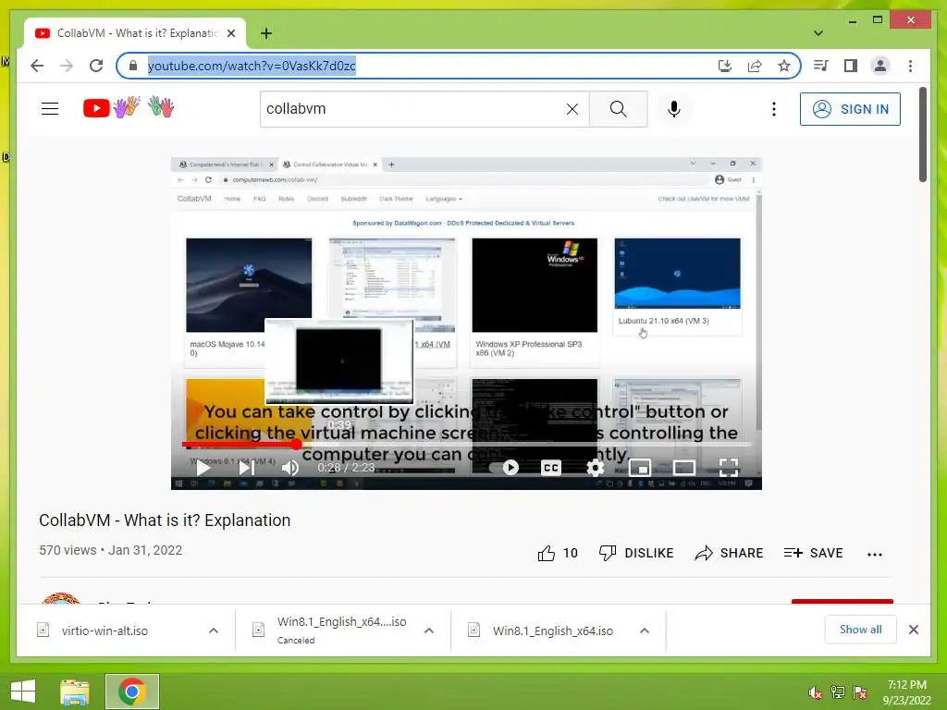
Task: Skip to the next video
Action: tap(246, 467)
